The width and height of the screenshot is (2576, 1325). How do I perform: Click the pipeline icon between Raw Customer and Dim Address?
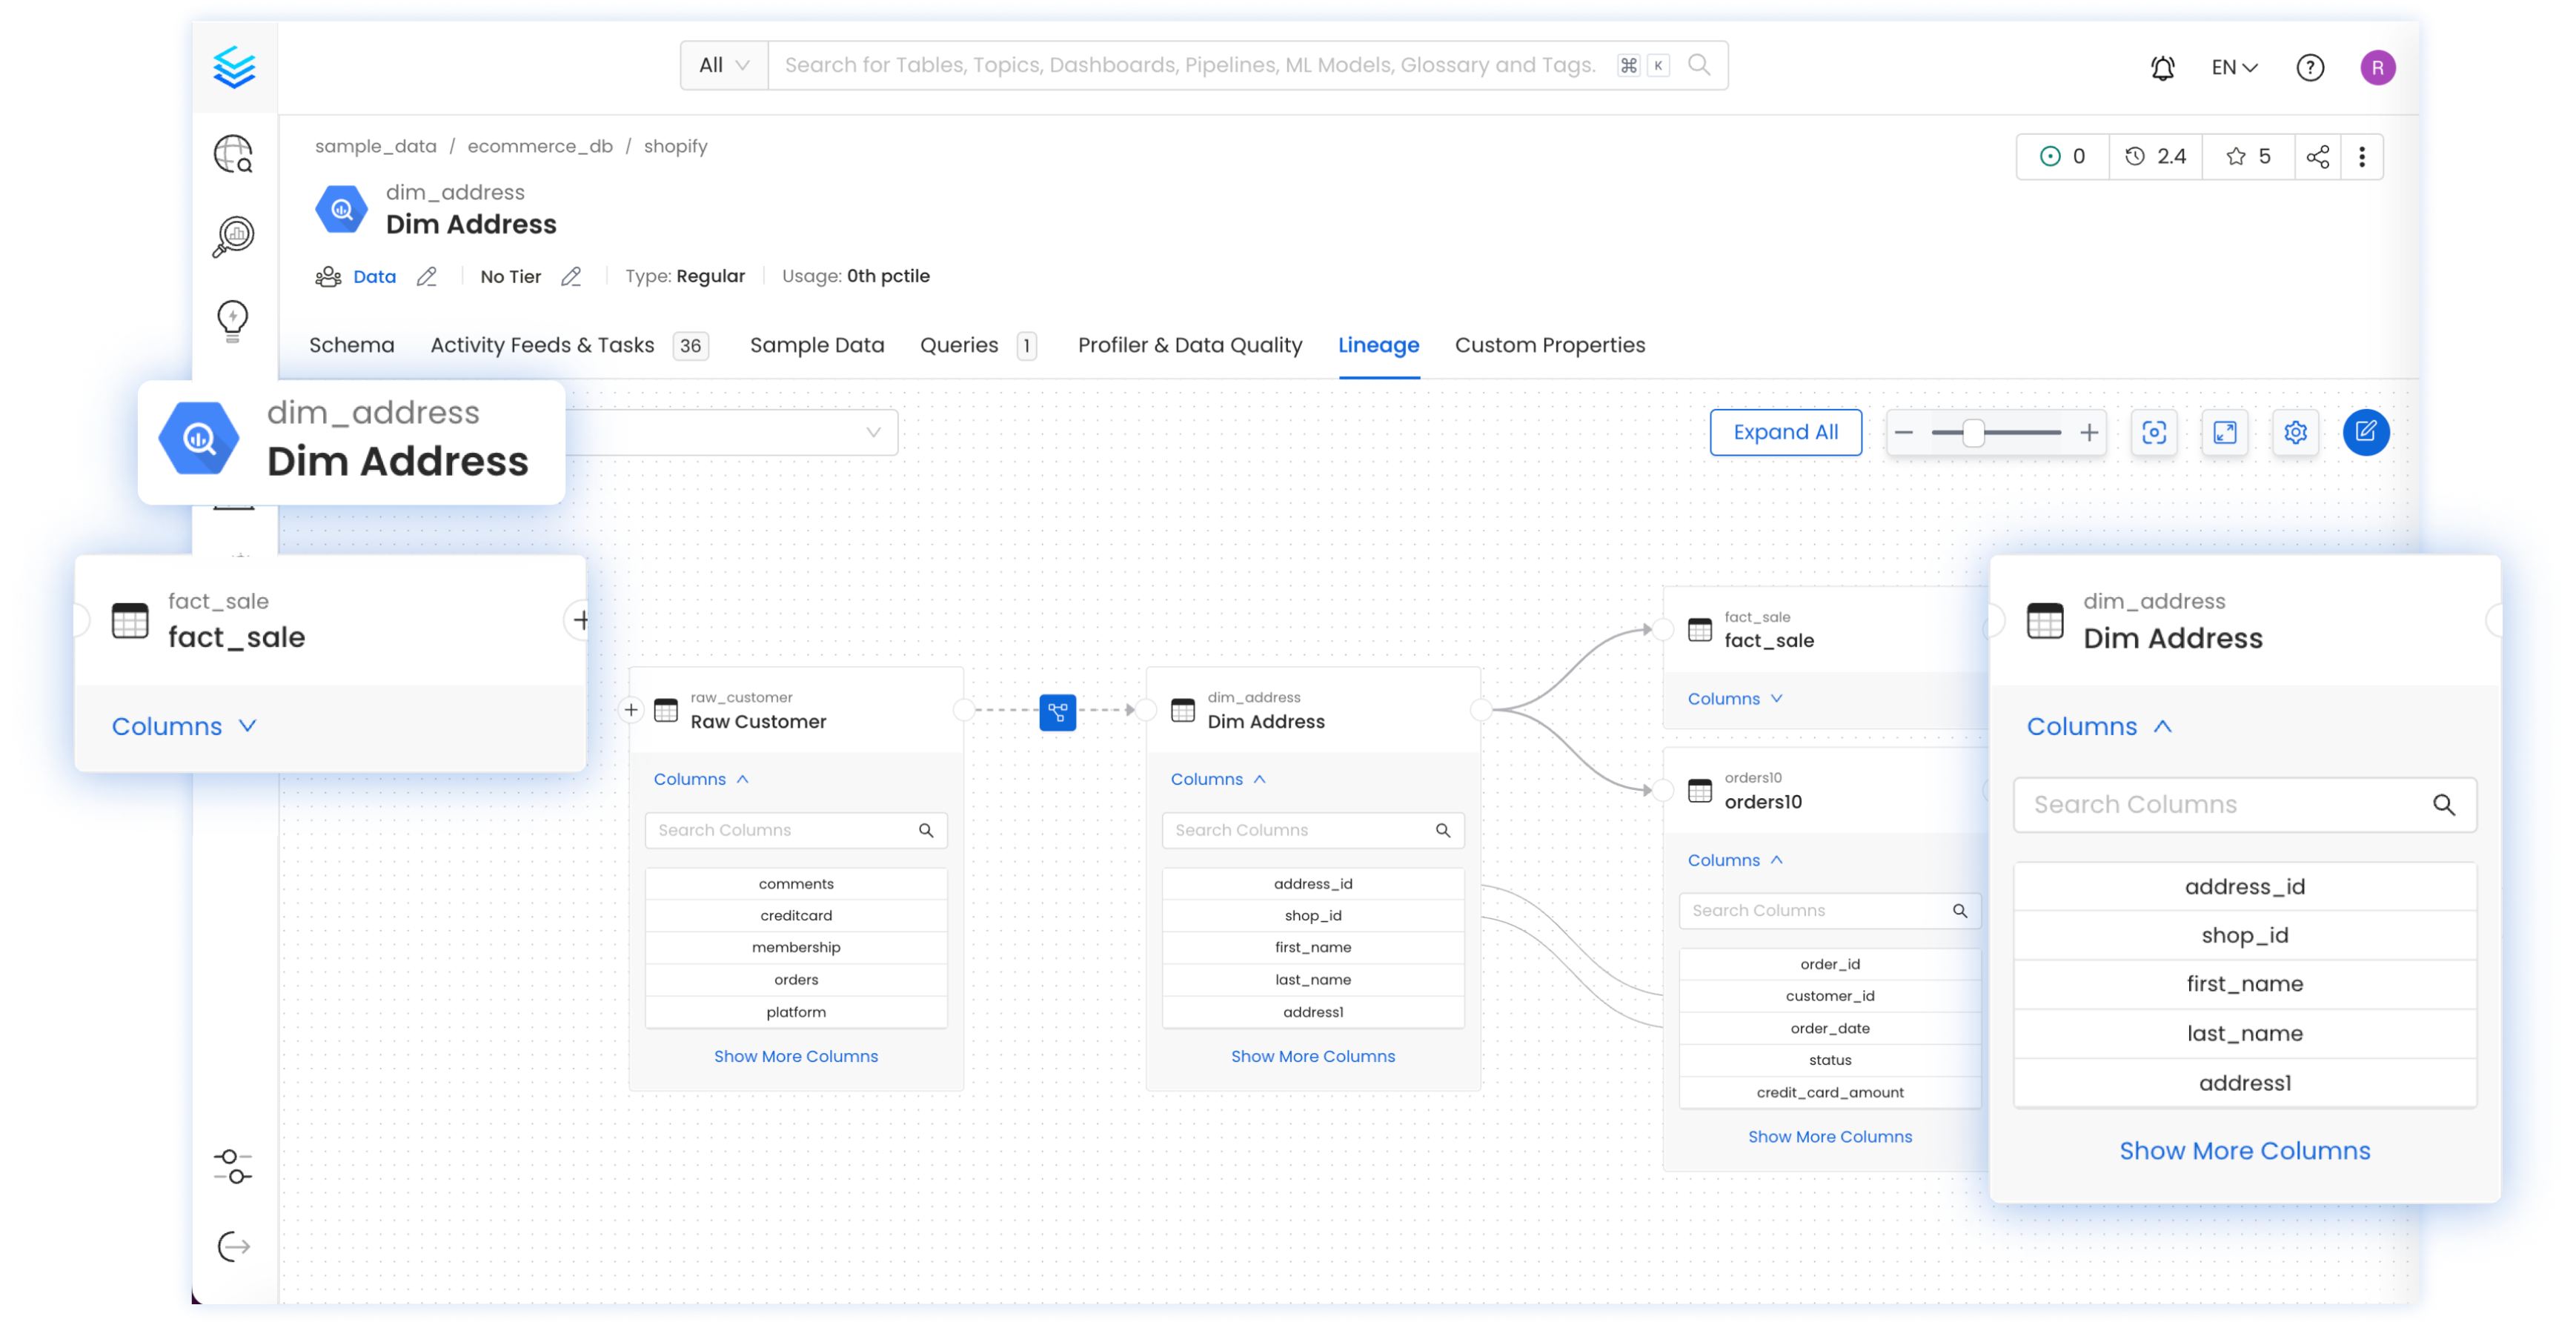tap(1058, 712)
